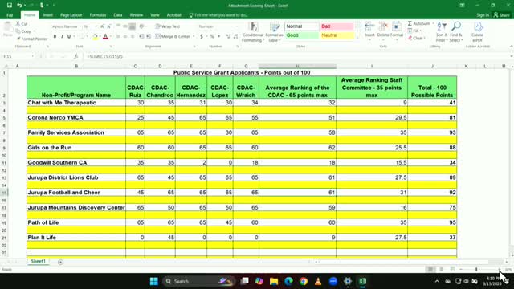Switch to Normal view in status bar
Image resolution: width=514 pixels, height=289 pixels.
[430, 270]
